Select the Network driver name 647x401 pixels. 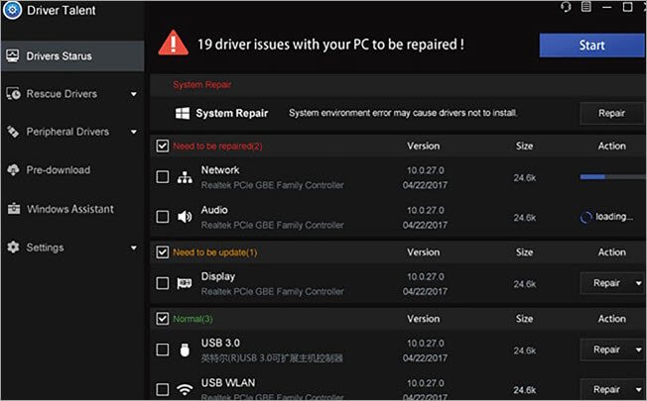[x=220, y=169]
